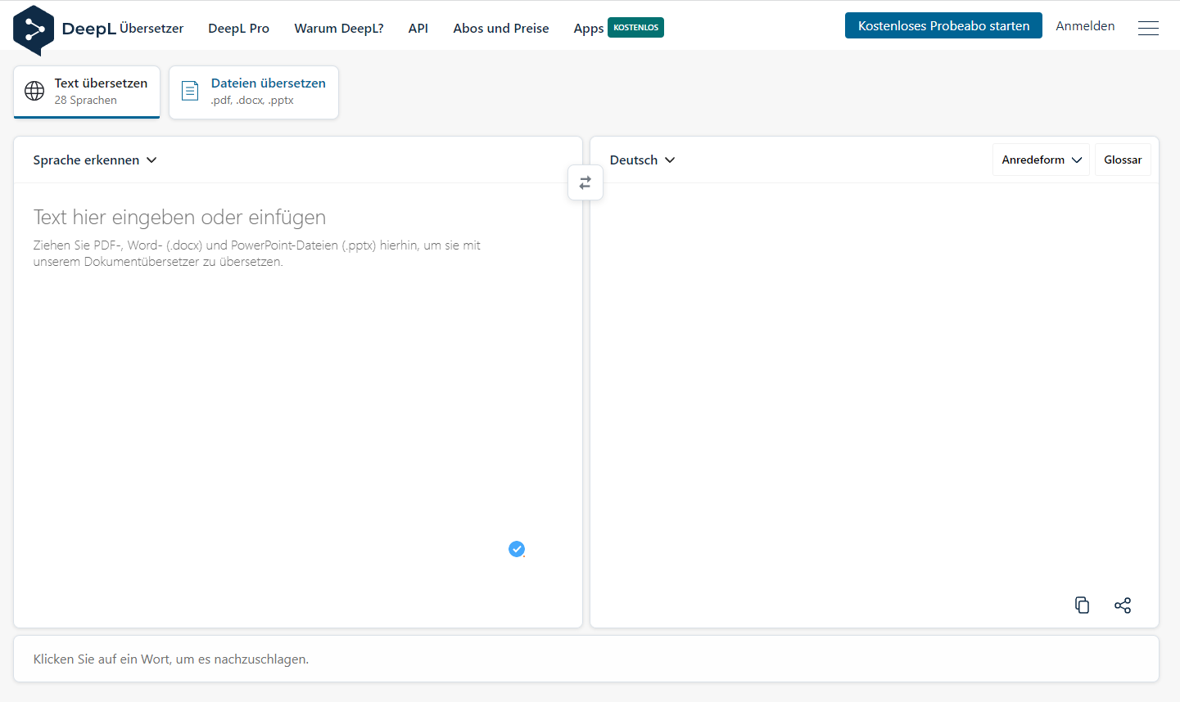Image resolution: width=1180 pixels, height=702 pixels.
Task: Open the Glossar button
Action: [1123, 160]
